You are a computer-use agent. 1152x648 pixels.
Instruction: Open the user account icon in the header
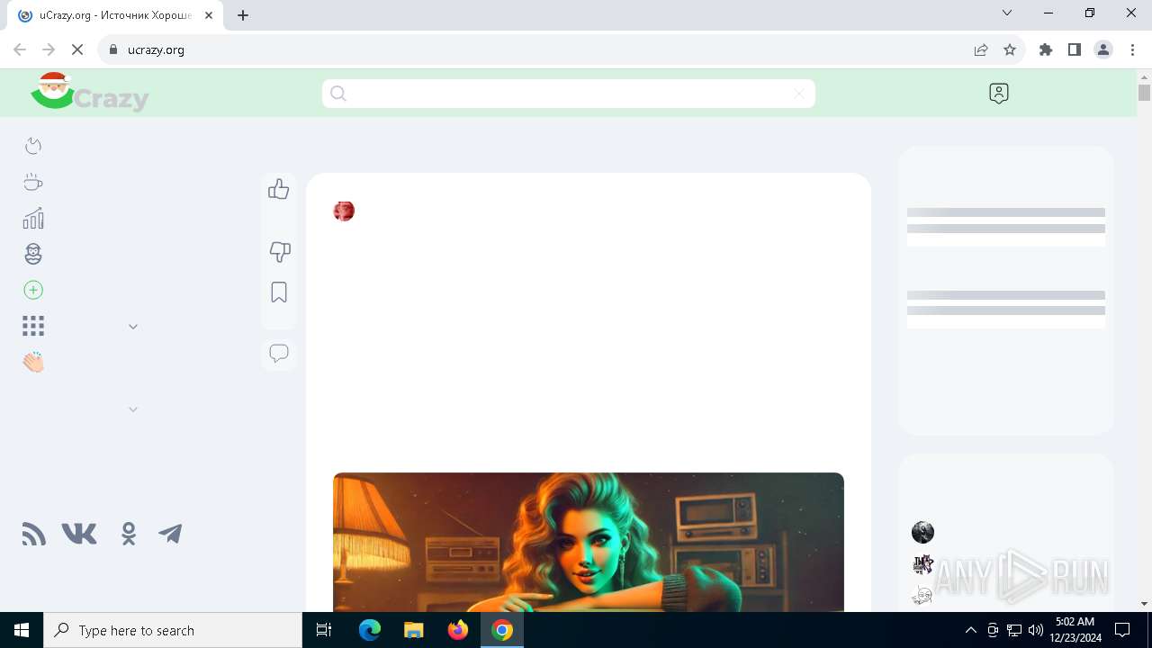click(x=999, y=94)
